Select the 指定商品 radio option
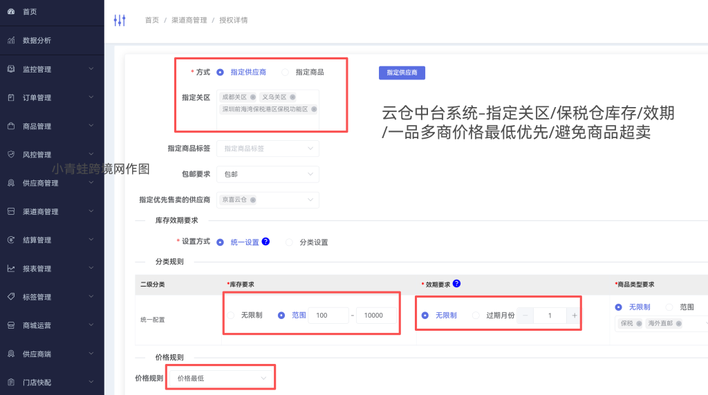Viewport: 708px width, 395px height. click(x=285, y=72)
